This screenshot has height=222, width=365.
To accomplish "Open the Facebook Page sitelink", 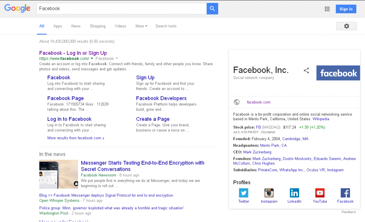I will [66, 98].
